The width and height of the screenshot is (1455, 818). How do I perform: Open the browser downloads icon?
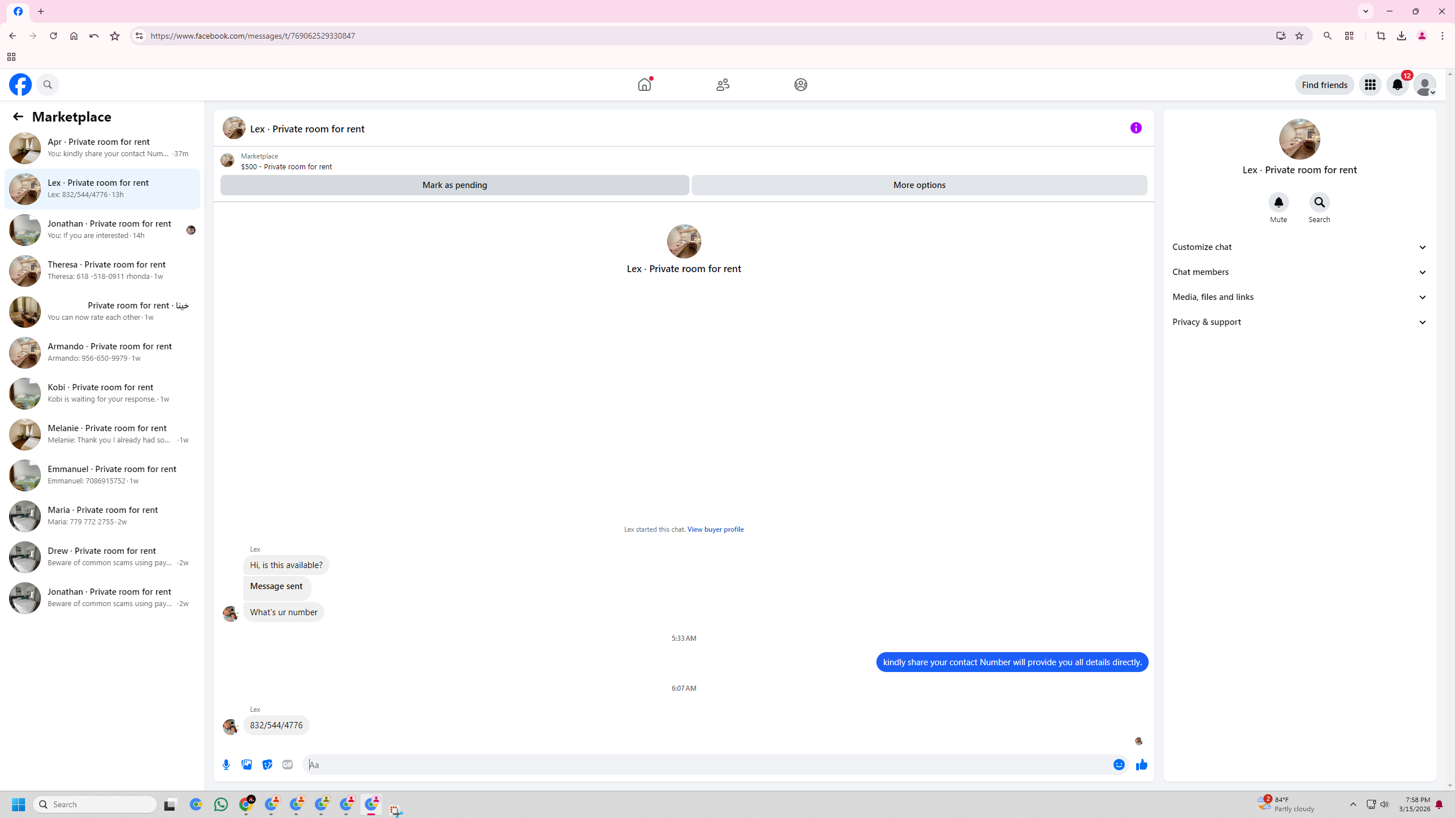[x=1402, y=36]
